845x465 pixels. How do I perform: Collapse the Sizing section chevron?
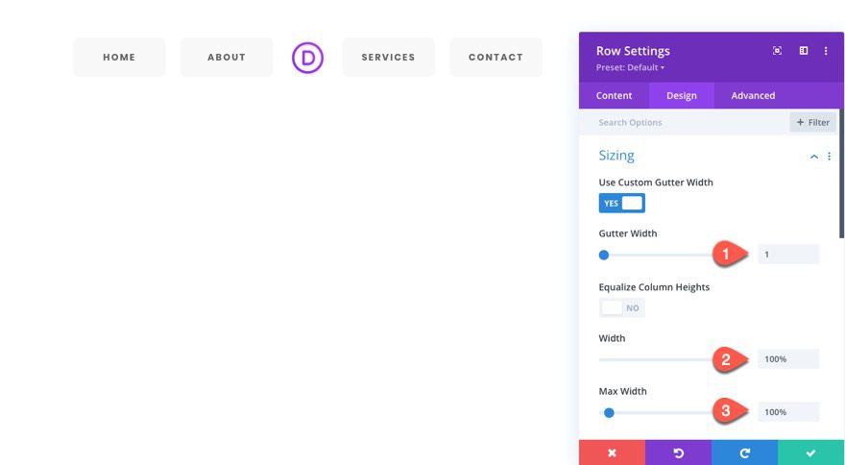click(813, 157)
